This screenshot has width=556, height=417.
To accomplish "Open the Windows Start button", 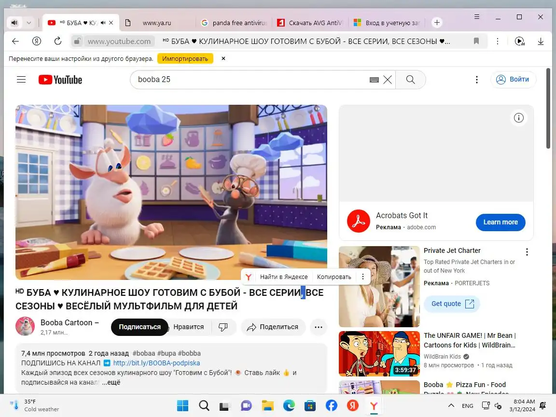I will pyautogui.click(x=182, y=405).
